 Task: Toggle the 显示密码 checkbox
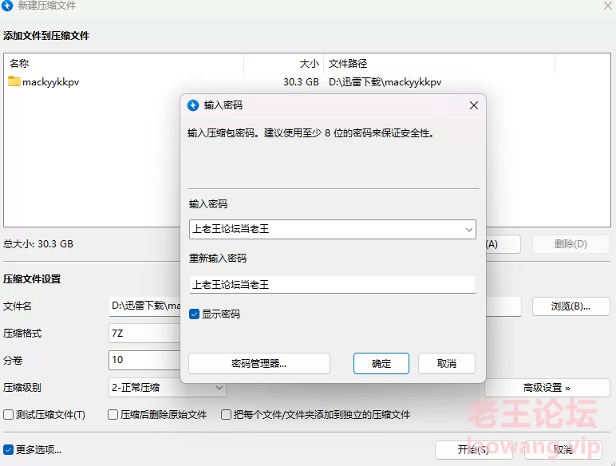[x=194, y=314]
